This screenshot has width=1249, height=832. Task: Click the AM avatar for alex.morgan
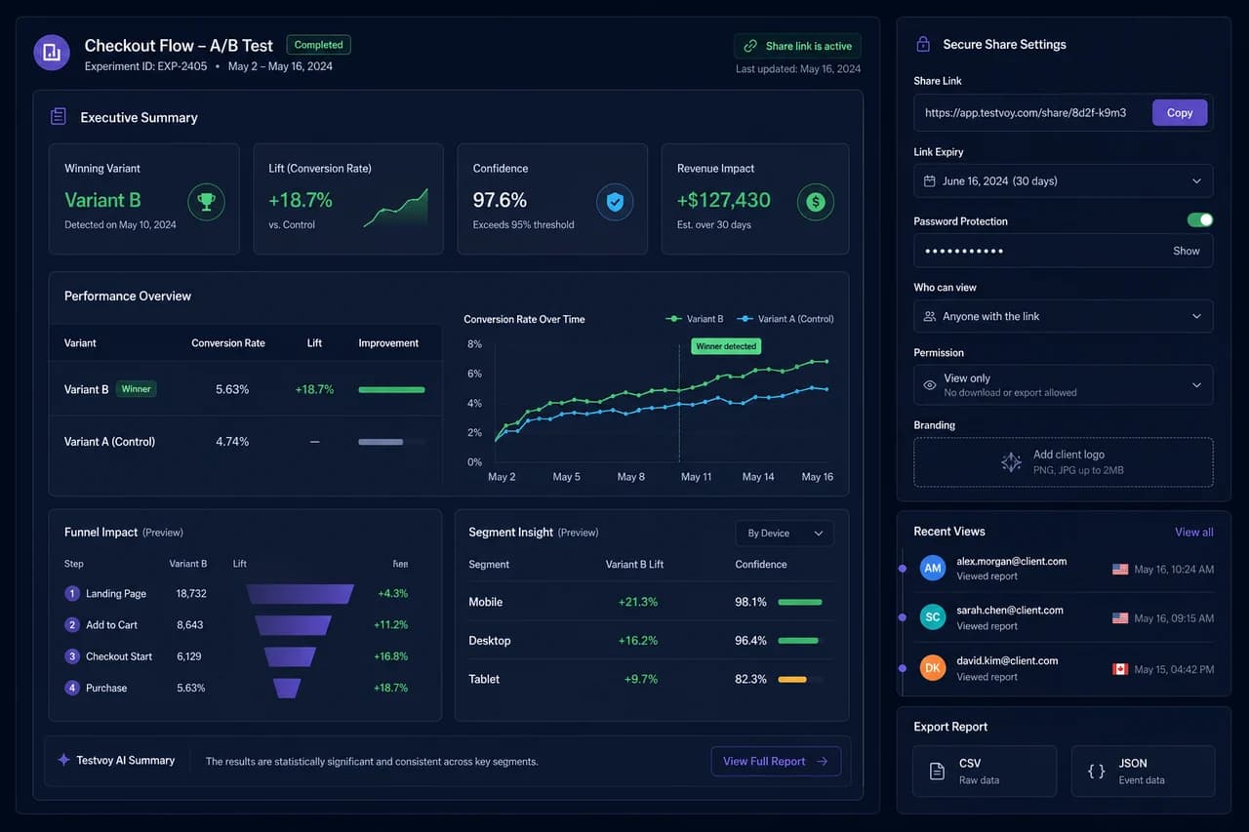coord(933,568)
